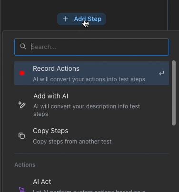Click the plus icon in Add Step

[x=65, y=19]
